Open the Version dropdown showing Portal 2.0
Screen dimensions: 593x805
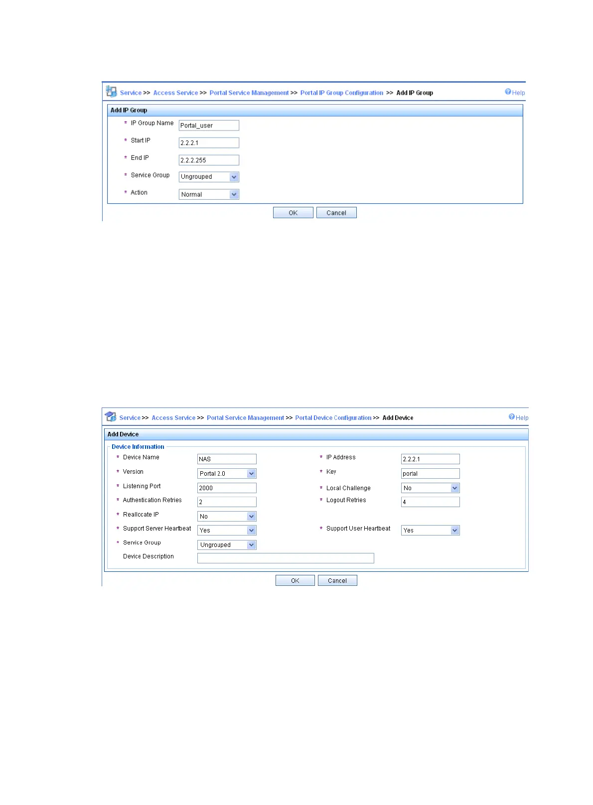[x=227, y=474]
